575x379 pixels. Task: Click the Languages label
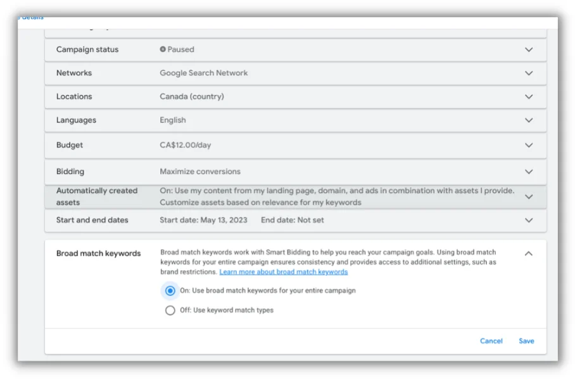point(76,120)
